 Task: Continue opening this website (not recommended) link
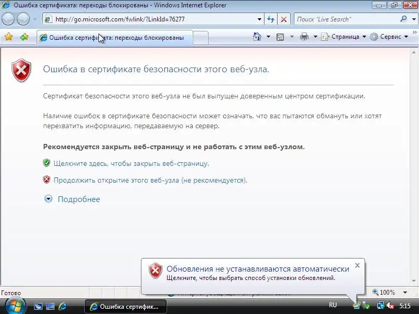[x=150, y=180]
